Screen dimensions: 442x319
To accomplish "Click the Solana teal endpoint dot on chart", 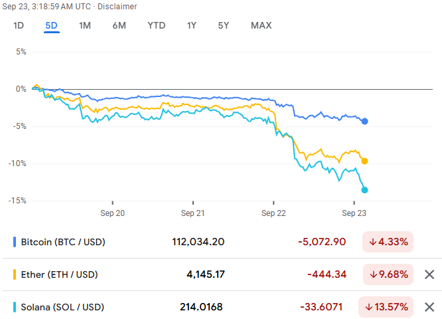I will click(365, 190).
